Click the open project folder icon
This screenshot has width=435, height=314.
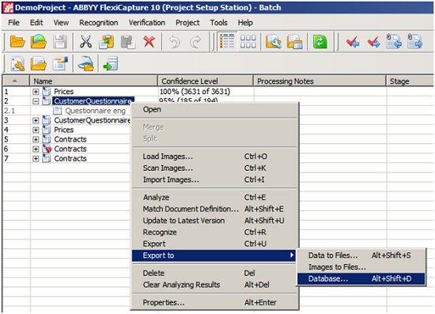[x=17, y=42]
